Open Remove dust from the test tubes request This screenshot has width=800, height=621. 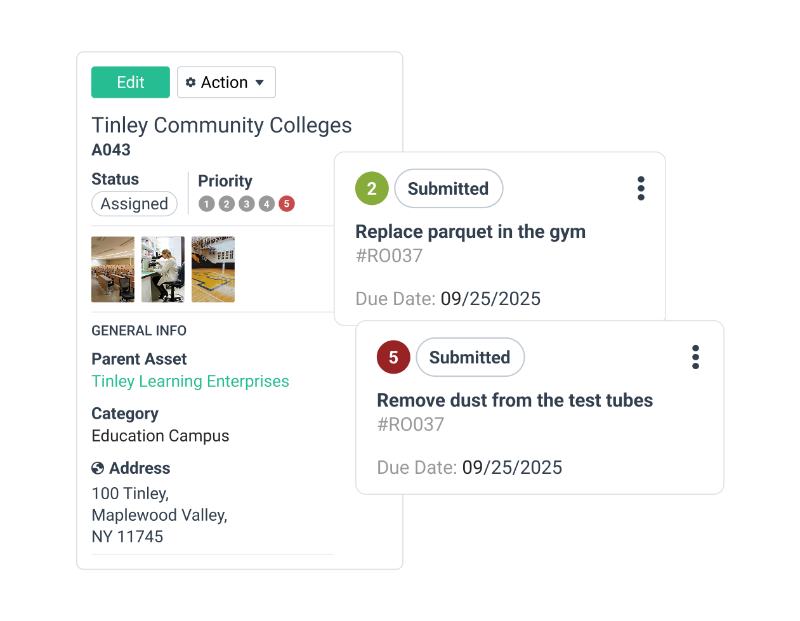click(515, 400)
